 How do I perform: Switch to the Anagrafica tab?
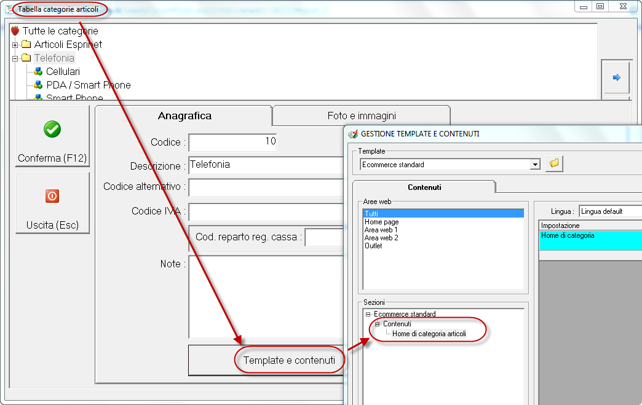184,116
